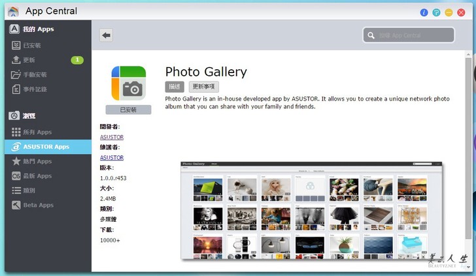
Task: Open 熱門 Apps with star icon
Action: pos(37,161)
